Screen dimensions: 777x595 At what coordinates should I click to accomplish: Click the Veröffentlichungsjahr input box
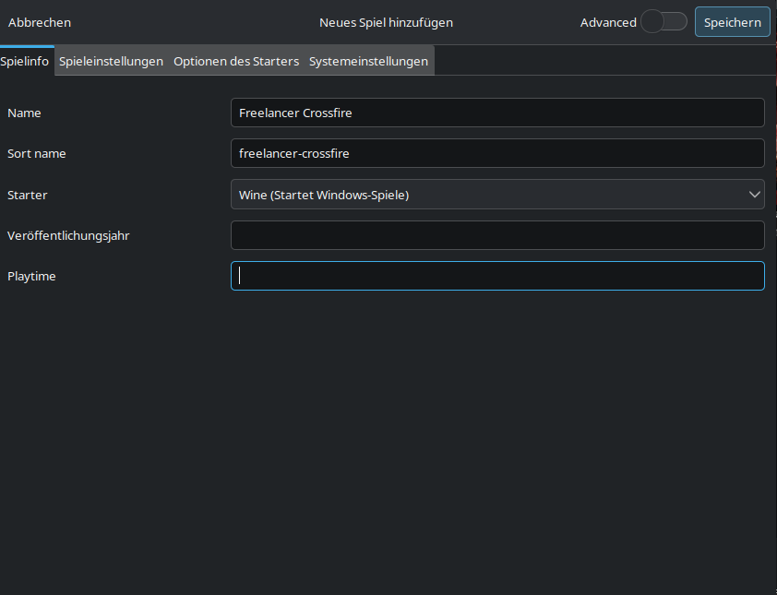click(x=497, y=235)
